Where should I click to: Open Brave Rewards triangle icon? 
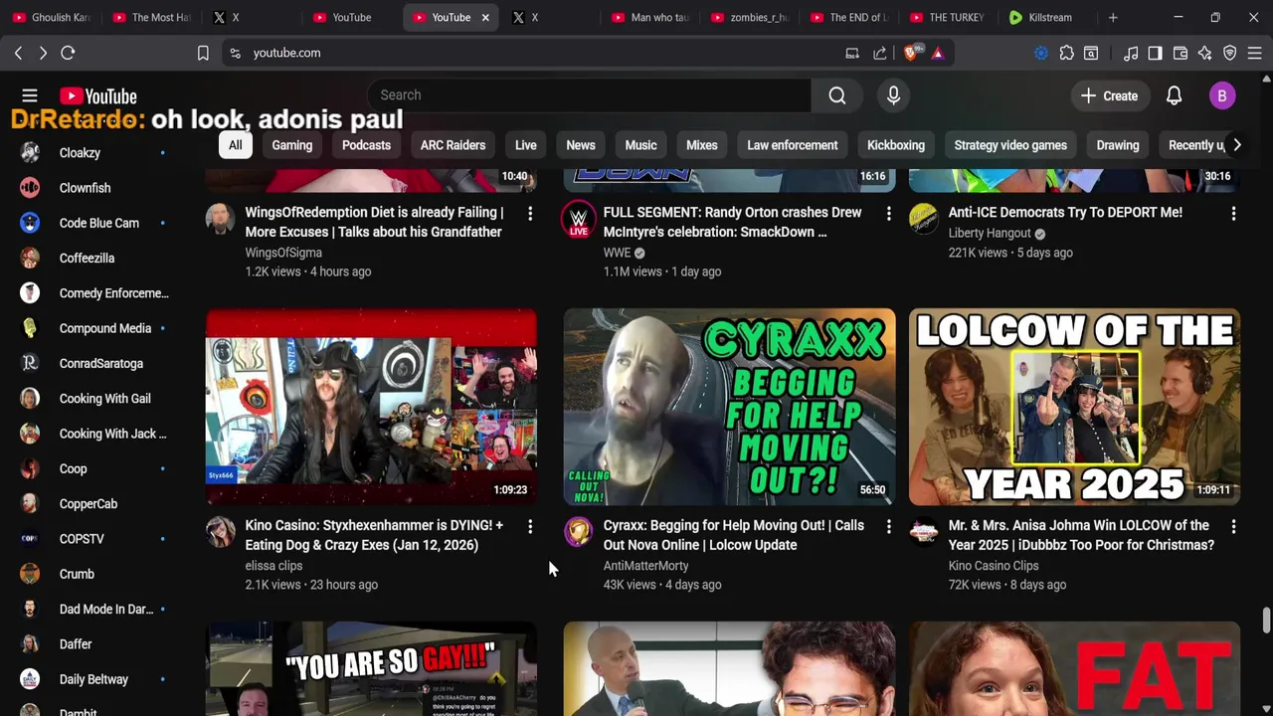(937, 53)
